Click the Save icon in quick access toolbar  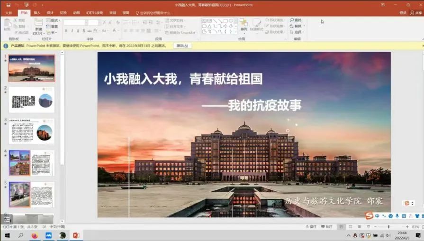tap(7, 5)
